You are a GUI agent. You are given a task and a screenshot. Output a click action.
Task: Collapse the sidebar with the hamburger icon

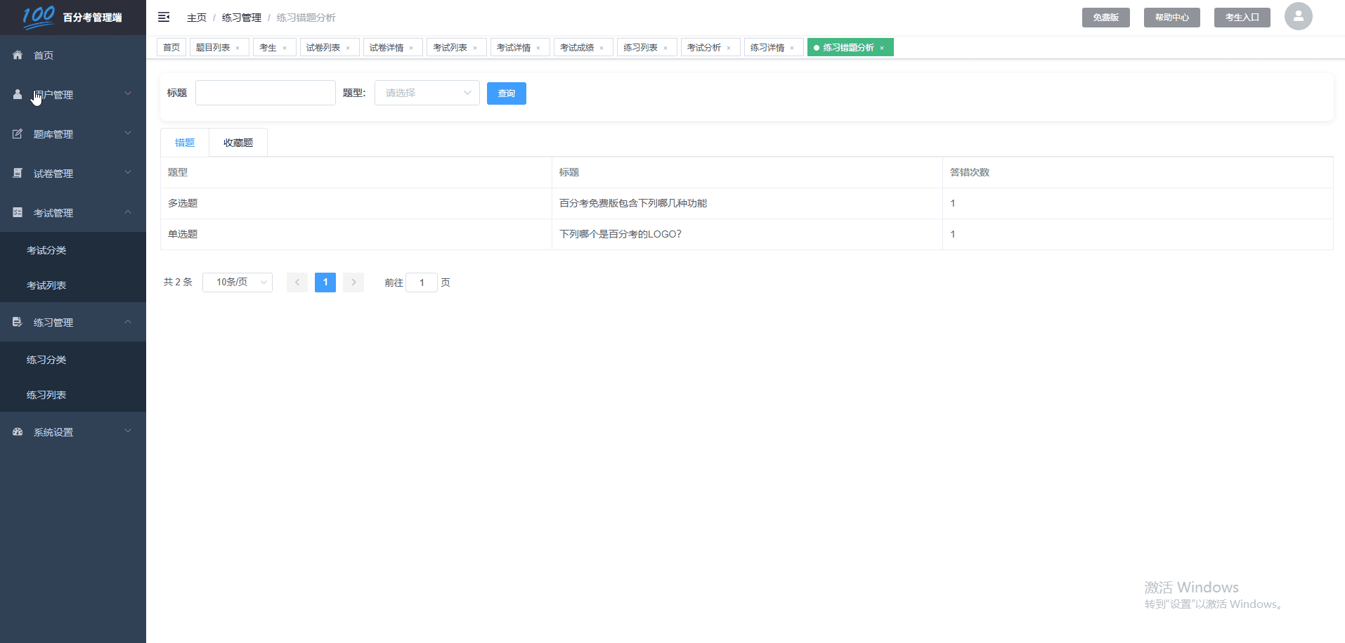pyautogui.click(x=164, y=17)
